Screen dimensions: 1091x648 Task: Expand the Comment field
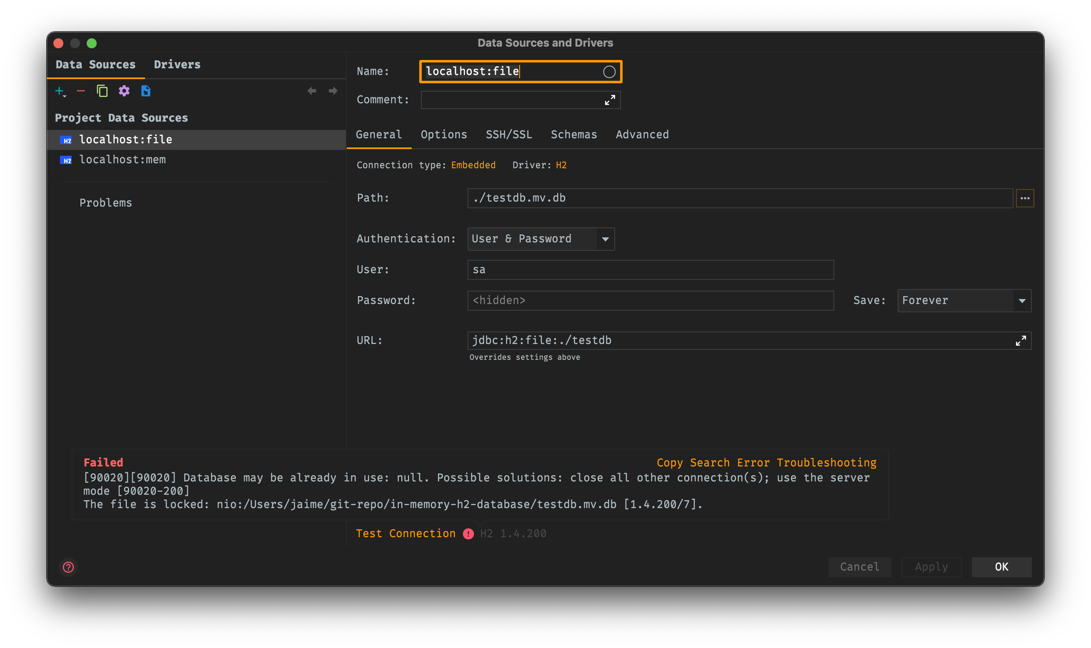point(610,100)
